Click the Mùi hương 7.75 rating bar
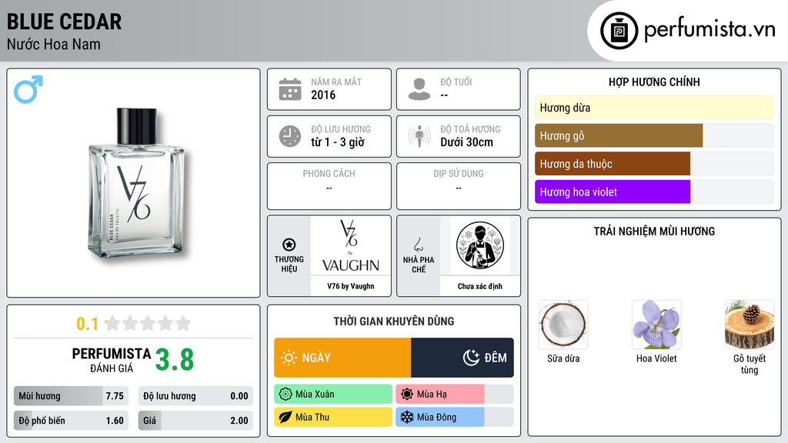788x443 pixels. pyautogui.click(x=71, y=396)
